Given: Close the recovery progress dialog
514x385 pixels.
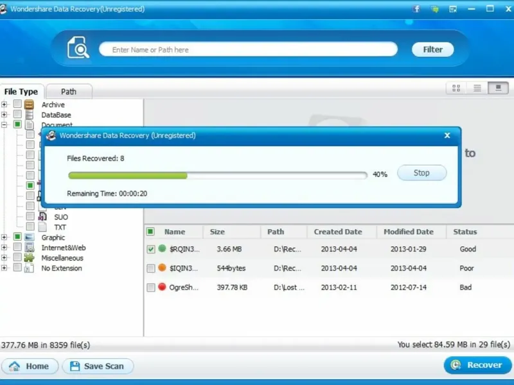Looking at the screenshot, I should coord(447,135).
